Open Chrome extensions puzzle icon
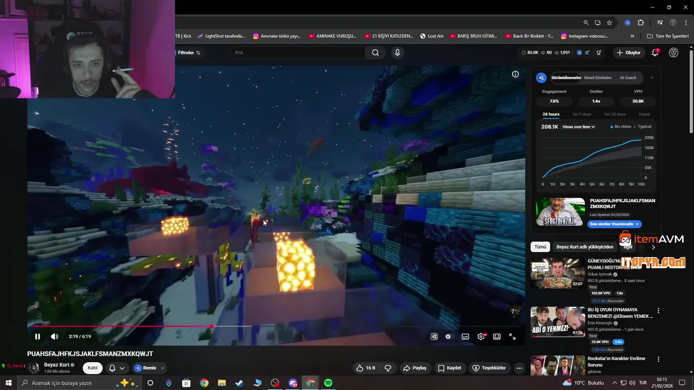This screenshot has height=390, width=694. (640, 23)
